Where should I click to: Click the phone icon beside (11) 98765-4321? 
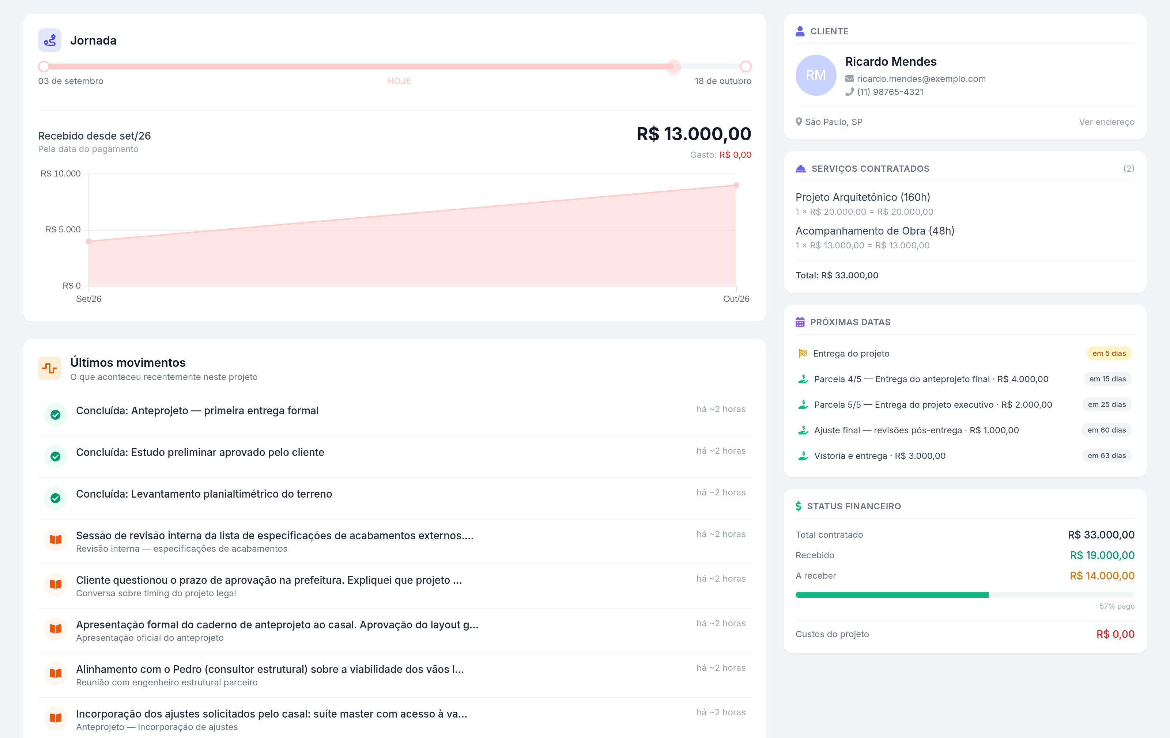pos(849,92)
